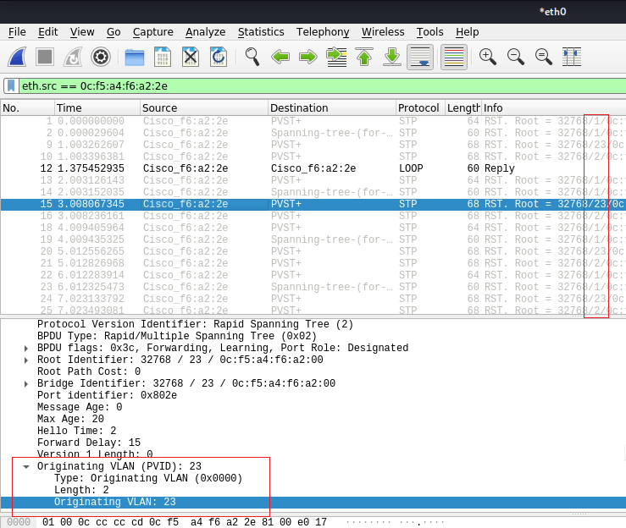
Task: Toggle auto-scroll during live capture
Action: (x=420, y=57)
